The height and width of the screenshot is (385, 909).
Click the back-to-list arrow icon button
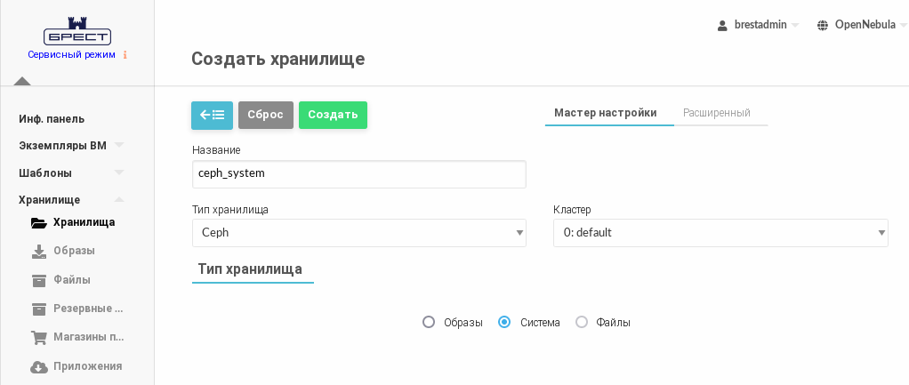(212, 115)
